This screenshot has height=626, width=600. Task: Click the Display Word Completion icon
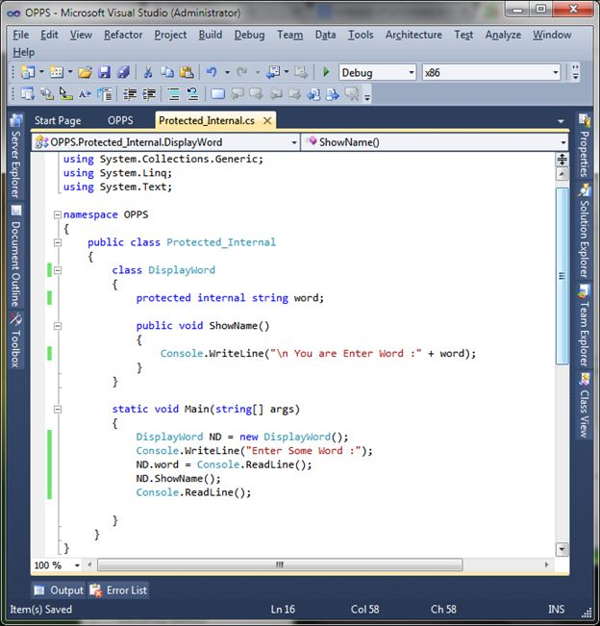(x=85, y=94)
